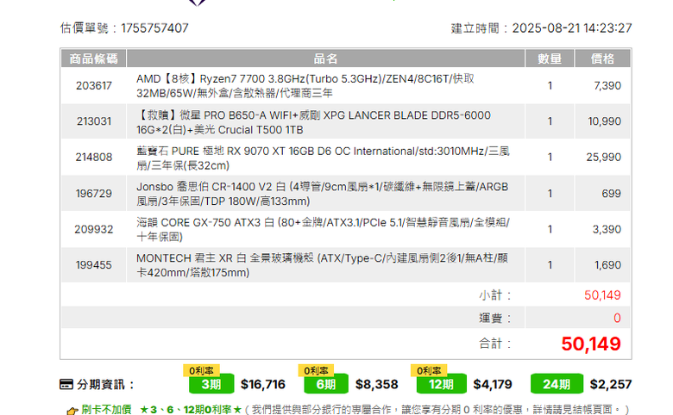Click the MONTECH 君主 XR case name
This screenshot has width=673, height=415.
(x=323, y=265)
